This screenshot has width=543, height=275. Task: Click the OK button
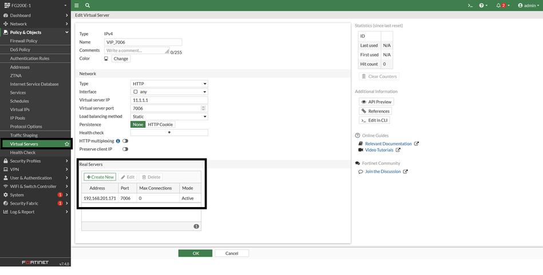pos(195,253)
